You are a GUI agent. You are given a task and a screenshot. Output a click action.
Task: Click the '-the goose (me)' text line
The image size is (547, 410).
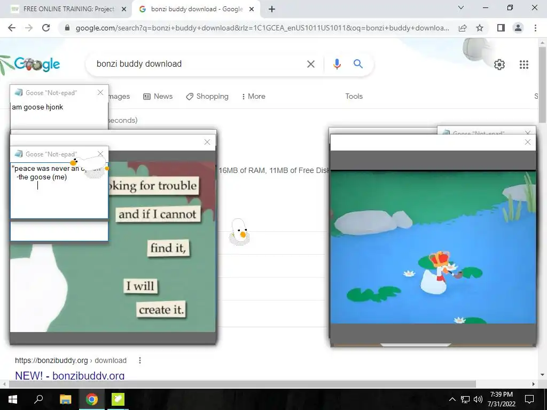[x=42, y=177]
